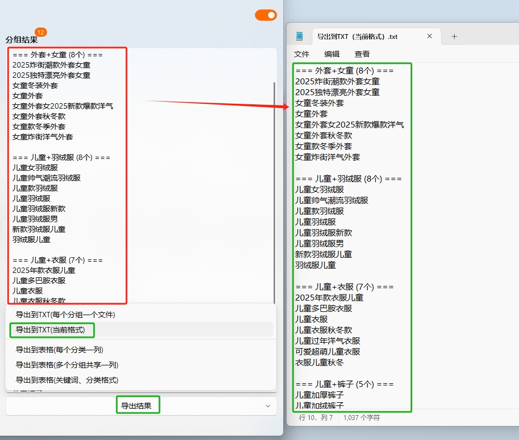Disable the orange toggle switch at the top
Viewport: 519px width, 440px height.
pos(265,15)
